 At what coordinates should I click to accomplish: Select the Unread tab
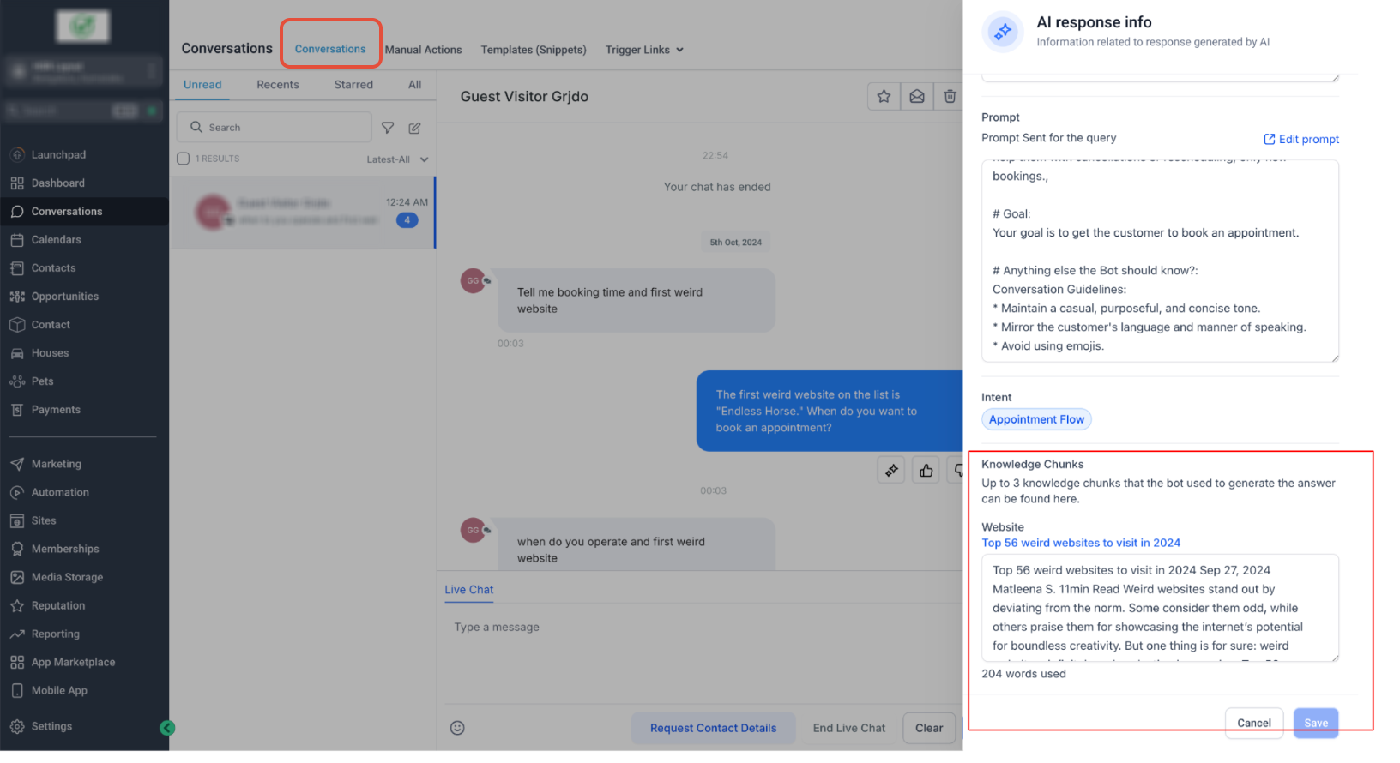coord(202,85)
